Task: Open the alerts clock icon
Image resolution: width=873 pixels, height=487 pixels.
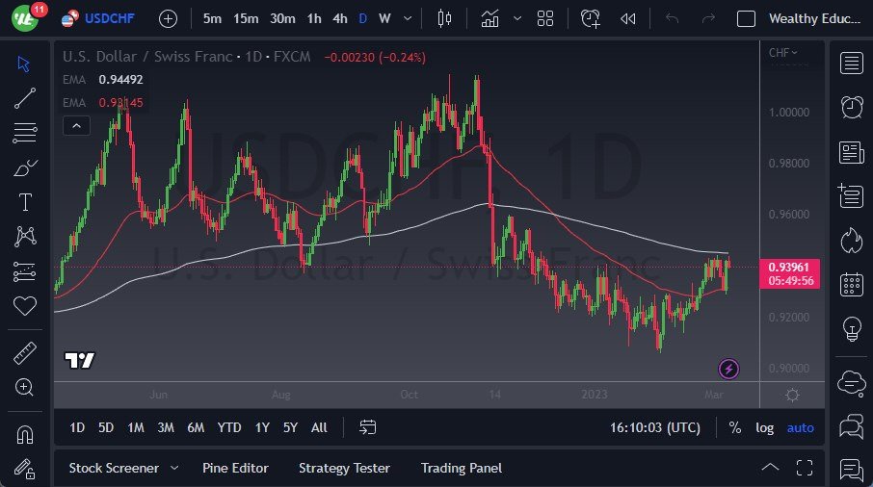Action: 851,107
